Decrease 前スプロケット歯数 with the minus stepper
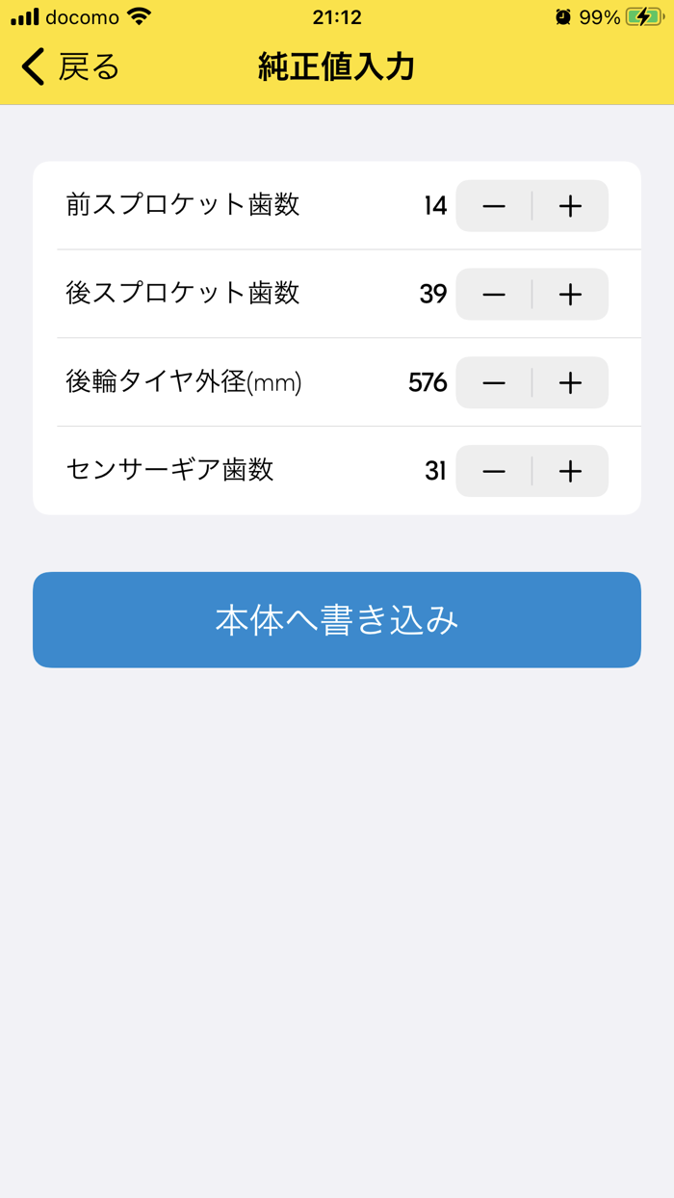This screenshot has height=1198, width=674. coord(493,206)
